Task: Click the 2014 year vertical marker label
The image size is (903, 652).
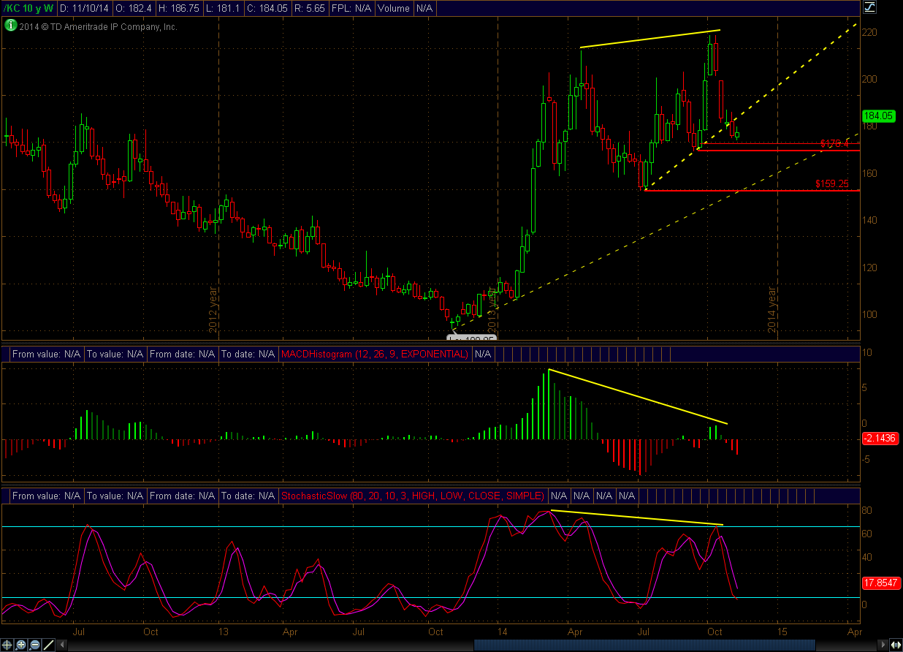Action: pyautogui.click(x=772, y=310)
